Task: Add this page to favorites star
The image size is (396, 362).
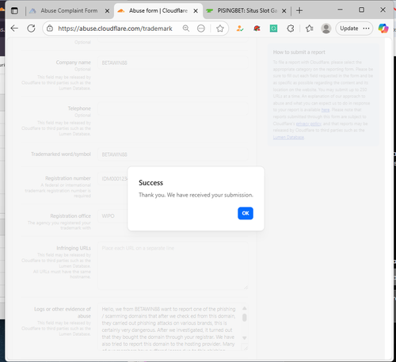Action: pos(220,29)
